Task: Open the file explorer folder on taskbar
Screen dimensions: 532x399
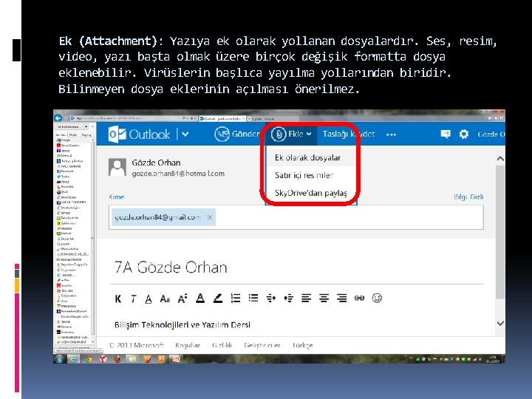Action: tap(132, 359)
